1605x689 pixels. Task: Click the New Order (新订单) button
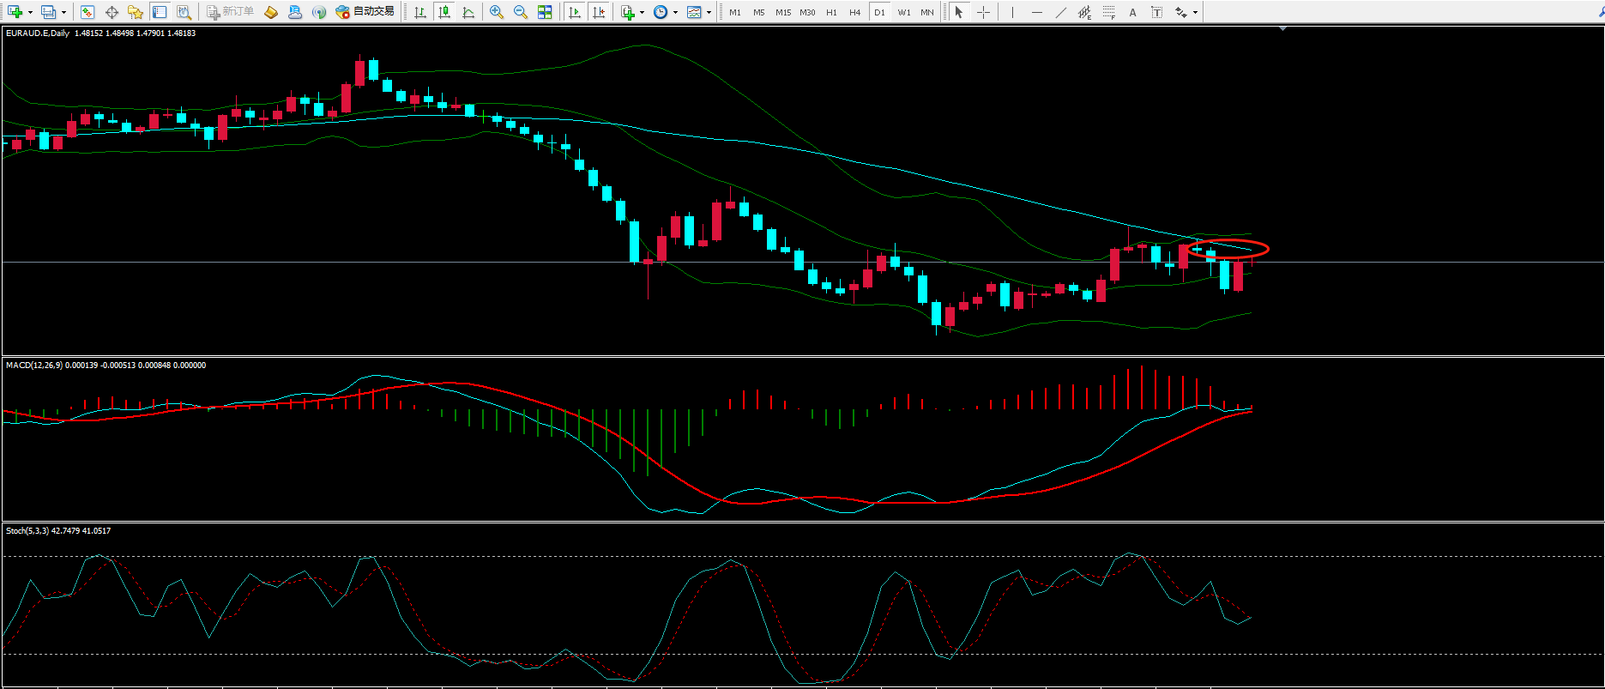(x=231, y=12)
